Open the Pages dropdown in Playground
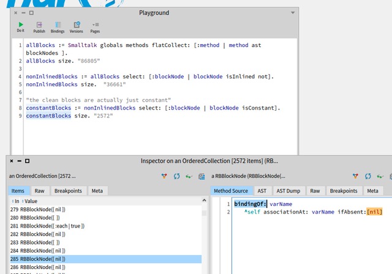Screen dimensions: 392x274 tap(95, 26)
